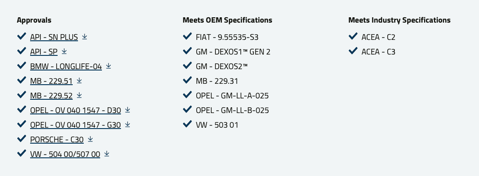The image size is (479, 176).
Task: Open the API - SP approval link
Action: click(x=44, y=52)
